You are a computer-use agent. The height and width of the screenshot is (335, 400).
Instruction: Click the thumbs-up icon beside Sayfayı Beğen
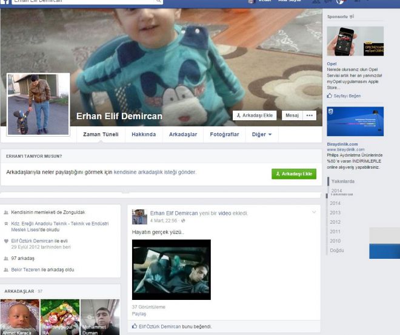tap(330, 96)
